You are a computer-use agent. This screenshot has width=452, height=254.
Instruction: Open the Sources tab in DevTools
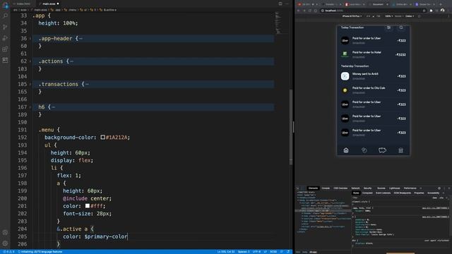(381, 188)
